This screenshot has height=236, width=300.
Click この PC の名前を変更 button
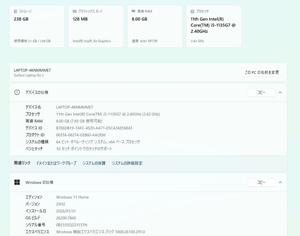(x=262, y=72)
